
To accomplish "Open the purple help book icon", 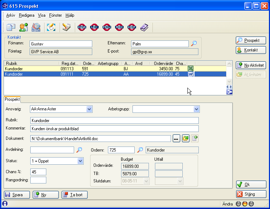I will [x=144, y=27].
